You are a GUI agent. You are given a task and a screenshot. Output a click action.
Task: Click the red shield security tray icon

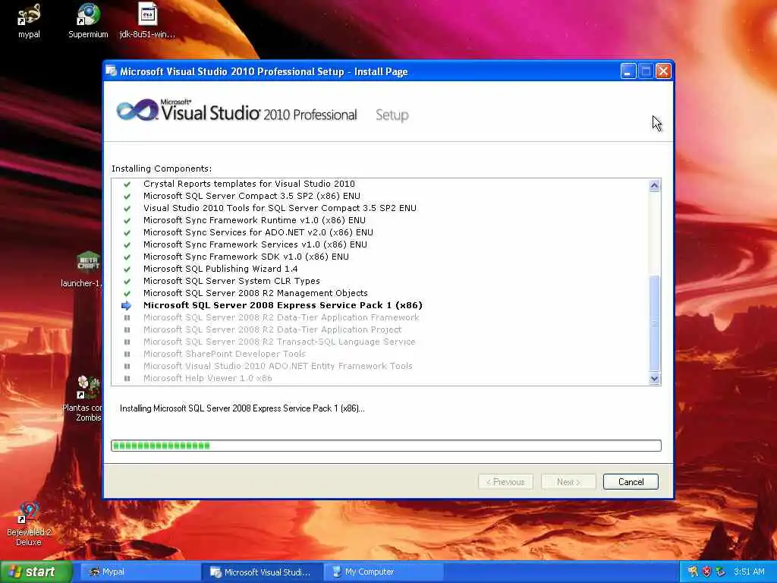point(706,572)
